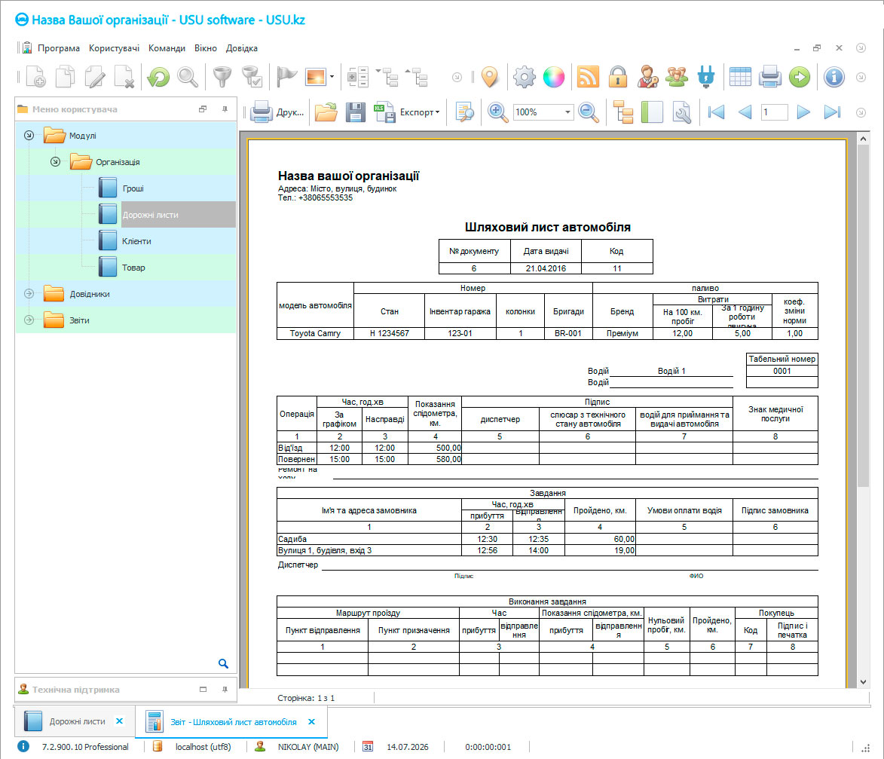Open the Користувачі menu
Image resolution: width=884 pixels, height=759 pixels.
114,48
